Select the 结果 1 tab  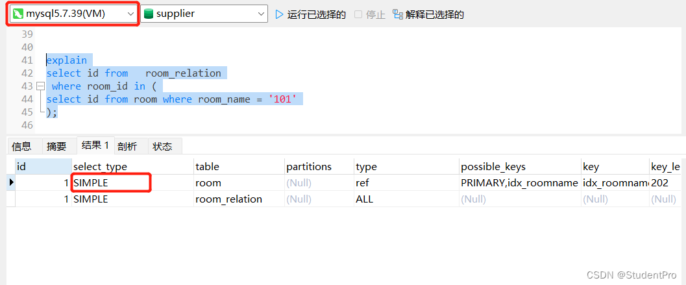[95, 145]
